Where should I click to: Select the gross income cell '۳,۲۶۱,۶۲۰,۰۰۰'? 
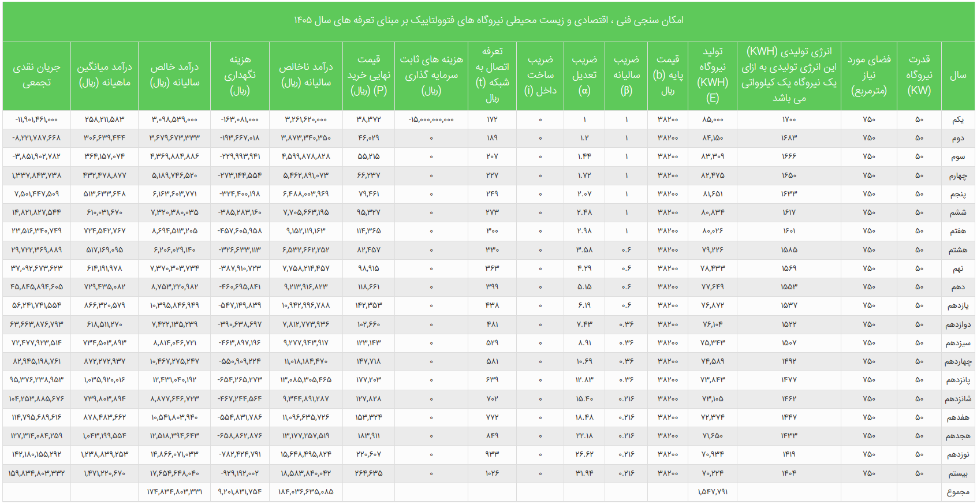[306, 120]
